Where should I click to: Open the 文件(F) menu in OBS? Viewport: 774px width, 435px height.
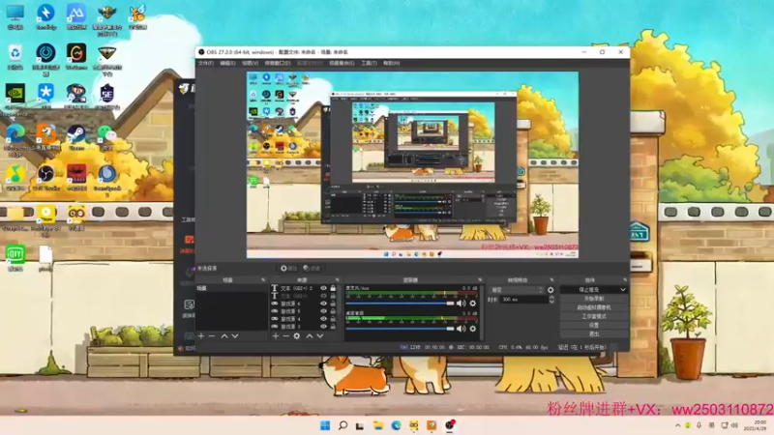[205, 63]
